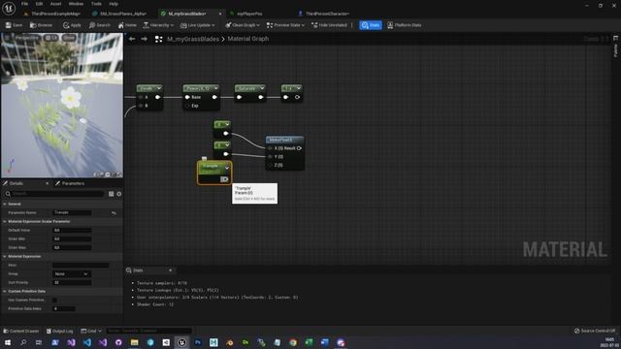Collapse the Custom Primitive Data section
This screenshot has width=621, height=349.
(5, 291)
